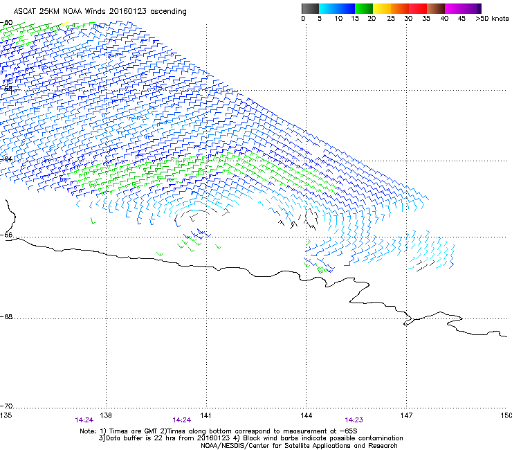Click the legend tick label '25'
This screenshot has width=512, height=450.
point(391,19)
